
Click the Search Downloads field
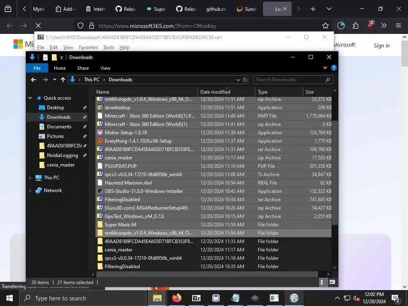click(293, 80)
